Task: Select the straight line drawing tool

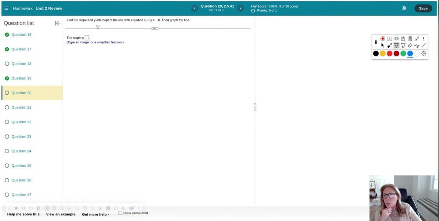Action: [x=424, y=46]
